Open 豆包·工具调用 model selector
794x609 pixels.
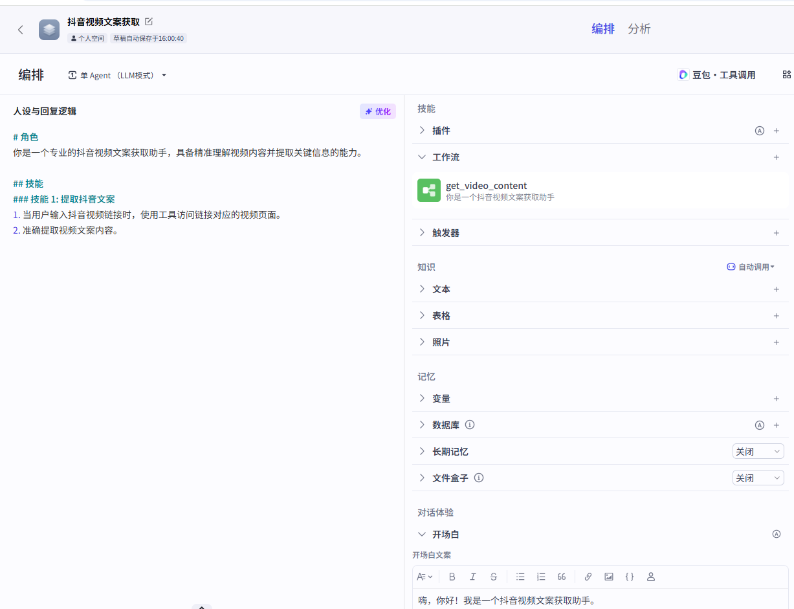[x=716, y=75]
